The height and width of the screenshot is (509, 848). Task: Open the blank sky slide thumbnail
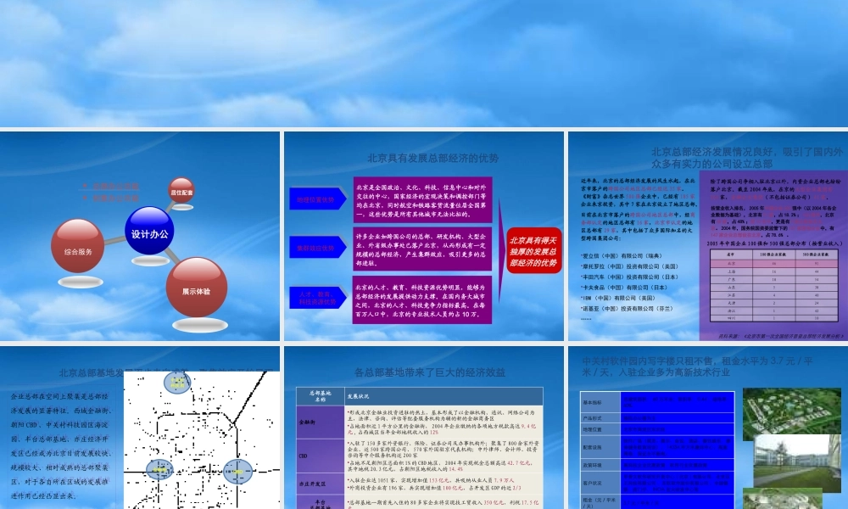pos(424,64)
